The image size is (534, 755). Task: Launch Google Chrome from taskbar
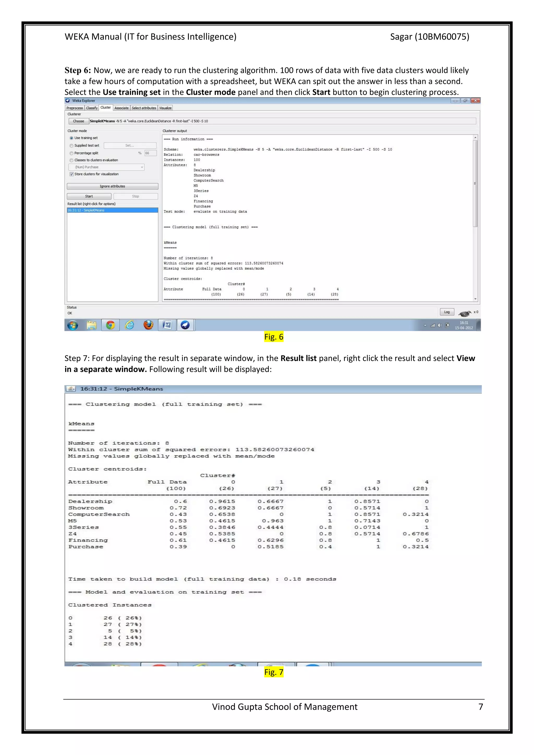pyautogui.click(x=111, y=325)
